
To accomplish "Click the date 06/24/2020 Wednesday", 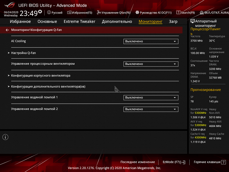I will pyautogui.click(x=11, y=14).
